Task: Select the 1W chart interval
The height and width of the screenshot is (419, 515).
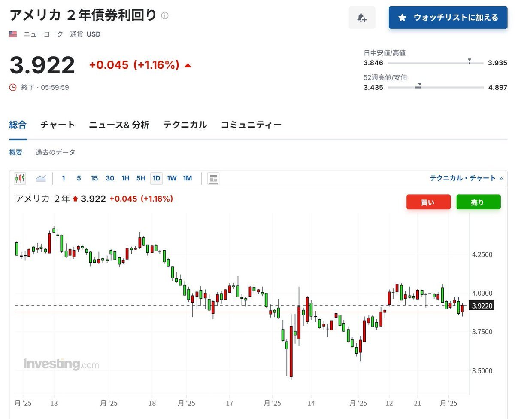Action: coord(172,178)
